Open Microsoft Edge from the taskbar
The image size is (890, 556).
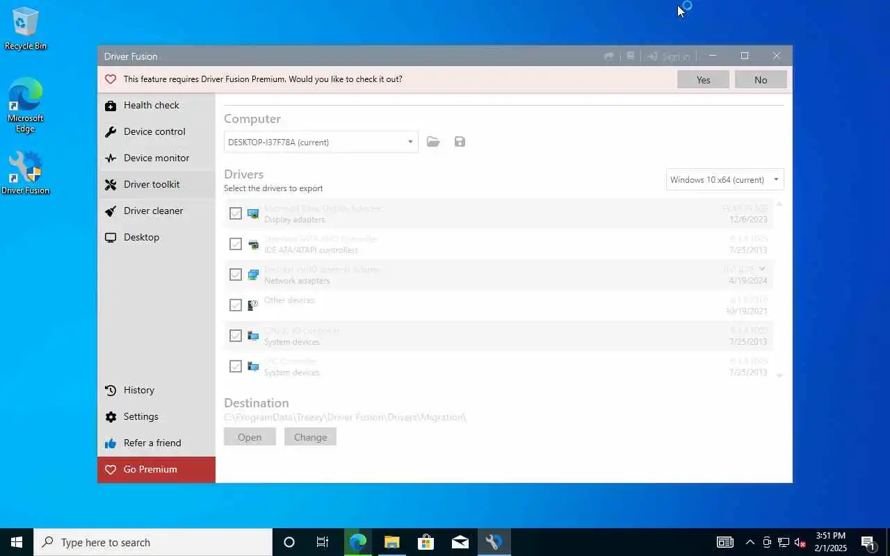pyautogui.click(x=357, y=542)
